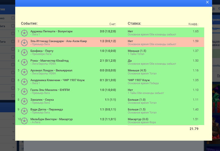Viewport: 220px width, 151px height.
Task: Expand the topmost chevron in lower left sidebar
Action: 13,117
